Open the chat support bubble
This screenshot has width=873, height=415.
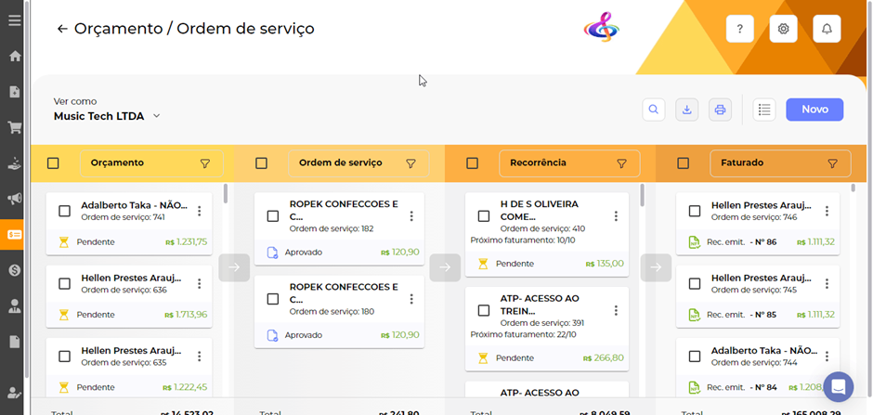coord(837,387)
